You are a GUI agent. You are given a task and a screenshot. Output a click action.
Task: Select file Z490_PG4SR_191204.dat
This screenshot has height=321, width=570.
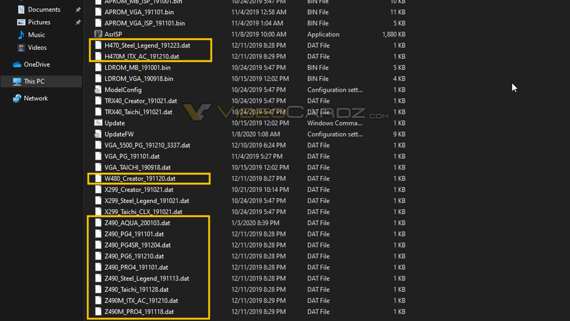[x=138, y=245]
